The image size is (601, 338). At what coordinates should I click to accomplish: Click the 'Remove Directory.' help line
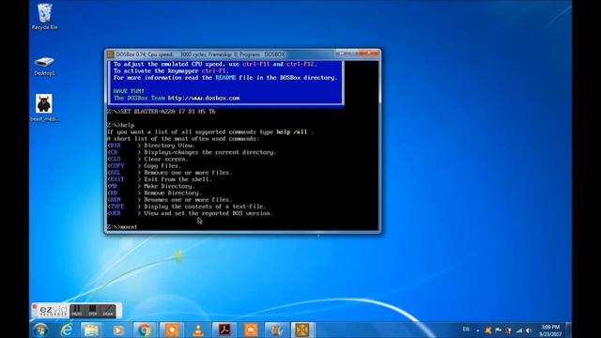(x=173, y=193)
